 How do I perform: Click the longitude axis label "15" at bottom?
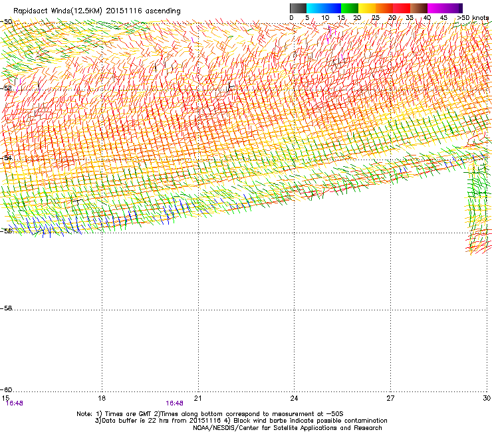coord(5,398)
